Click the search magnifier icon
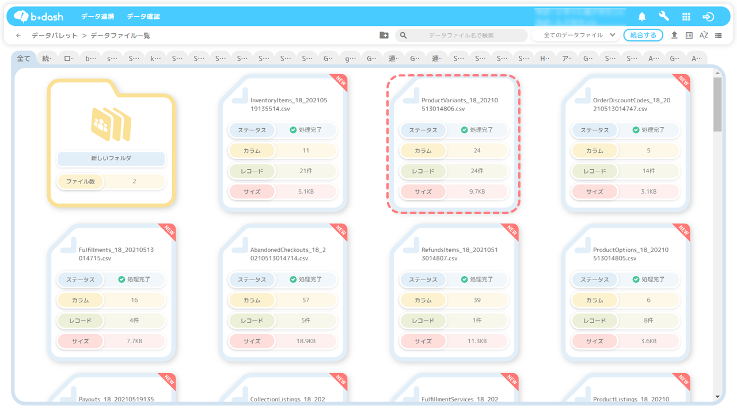737x414 pixels. pos(404,36)
